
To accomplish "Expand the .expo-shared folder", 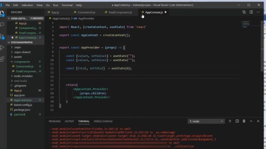I will click(x=25, y=52).
